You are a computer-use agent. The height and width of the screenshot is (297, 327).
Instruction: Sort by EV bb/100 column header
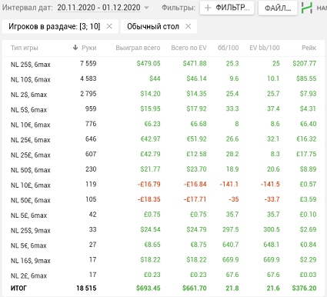(265, 48)
